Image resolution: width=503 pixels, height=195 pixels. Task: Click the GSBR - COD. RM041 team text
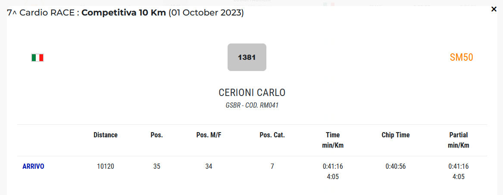(x=252, y=105)
